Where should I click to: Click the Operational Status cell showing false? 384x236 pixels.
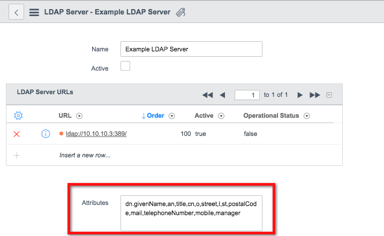[x=250, y=134]
